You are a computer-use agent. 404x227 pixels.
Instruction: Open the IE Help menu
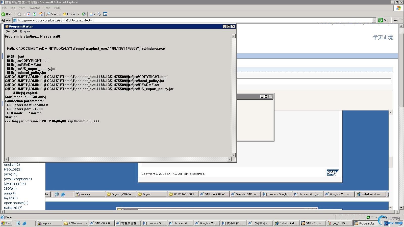tap(57, 8)
